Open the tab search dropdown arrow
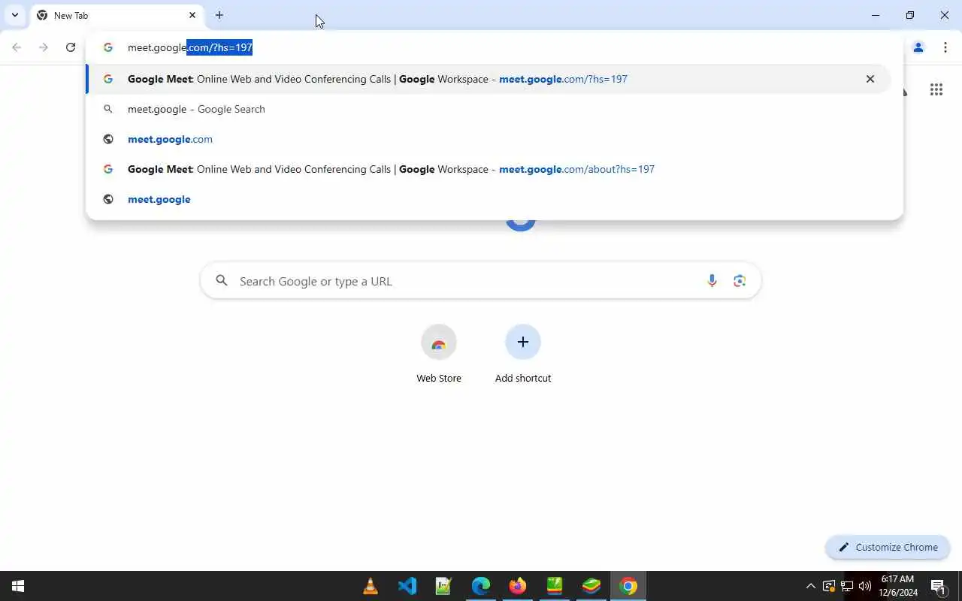 pos(14,15)
